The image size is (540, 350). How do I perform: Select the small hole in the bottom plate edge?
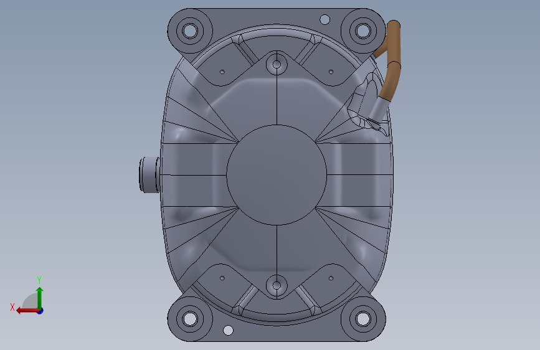[228, 330]
